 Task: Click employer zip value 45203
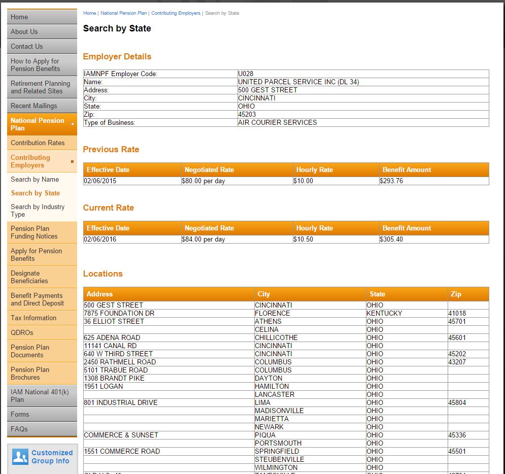coord(247,114)
